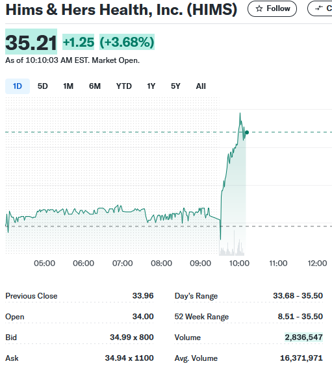This screenshot has height=370, width=332.
Task: Choose the 5Y chart range
Action: coord(175,86)
